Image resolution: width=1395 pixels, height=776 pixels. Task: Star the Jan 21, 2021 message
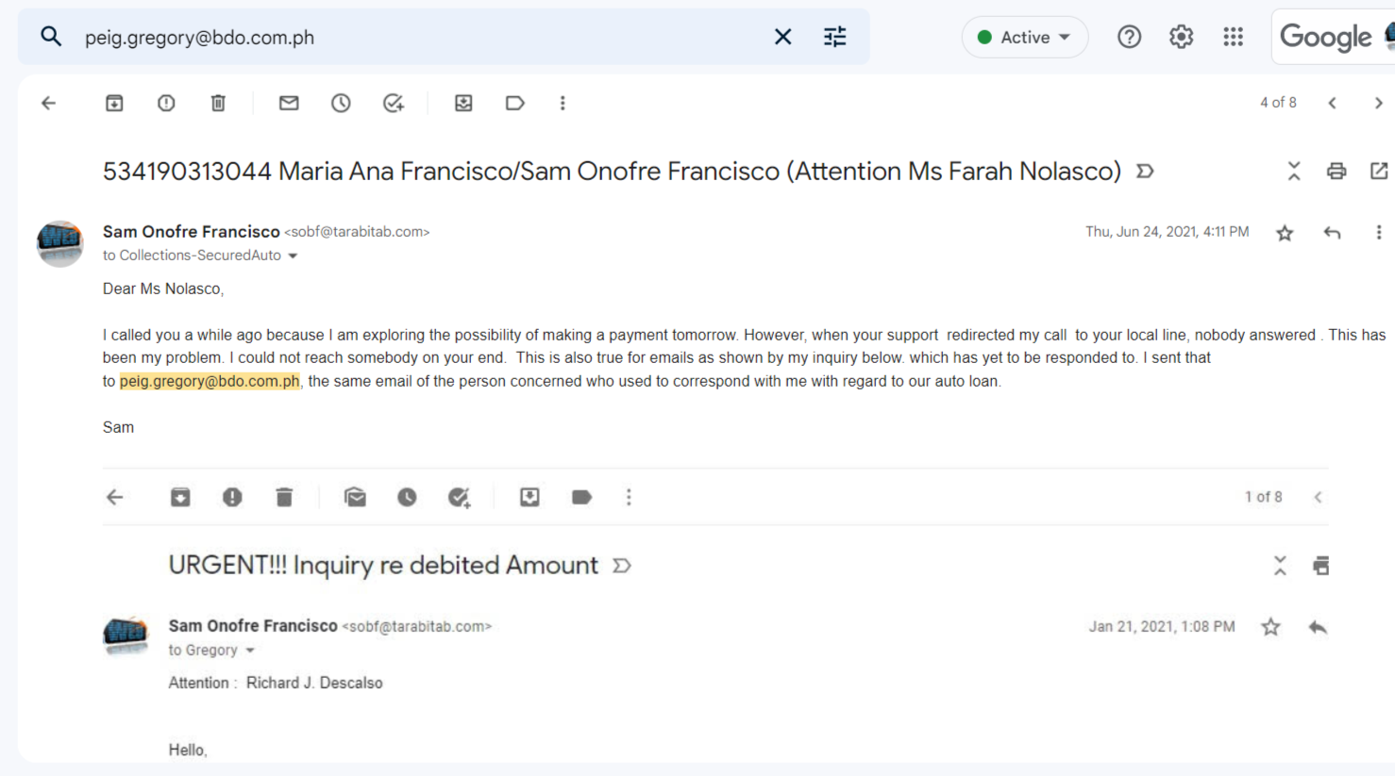coord(1271,627)
